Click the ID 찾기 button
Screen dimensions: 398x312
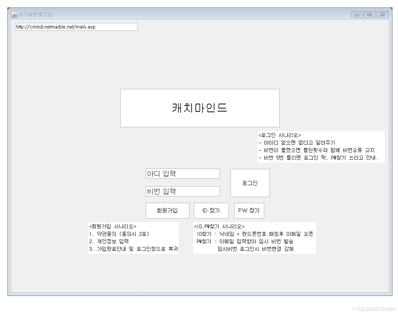pyautogui.click(x=211, y=211)
